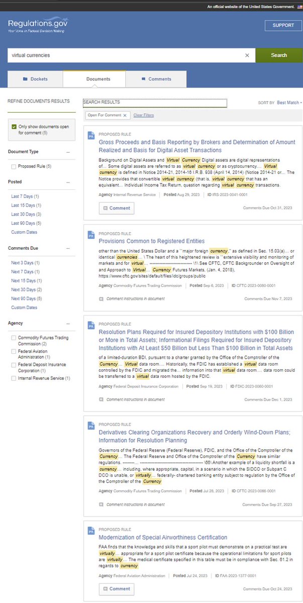Click the Regulations.gov logo
The height and width of the screenshot is (603, 303).
tap(38, 26)
